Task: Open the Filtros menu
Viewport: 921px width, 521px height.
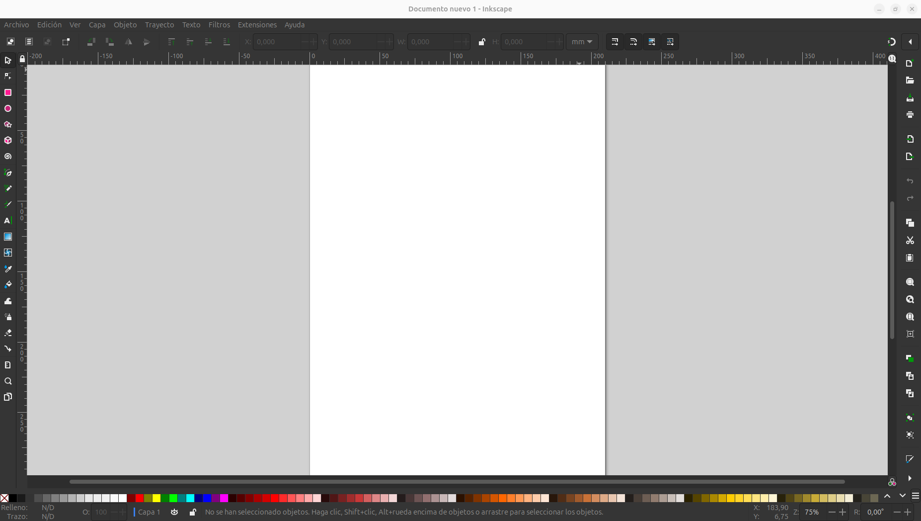Action: pyautogui.click(x=219, y=25)
